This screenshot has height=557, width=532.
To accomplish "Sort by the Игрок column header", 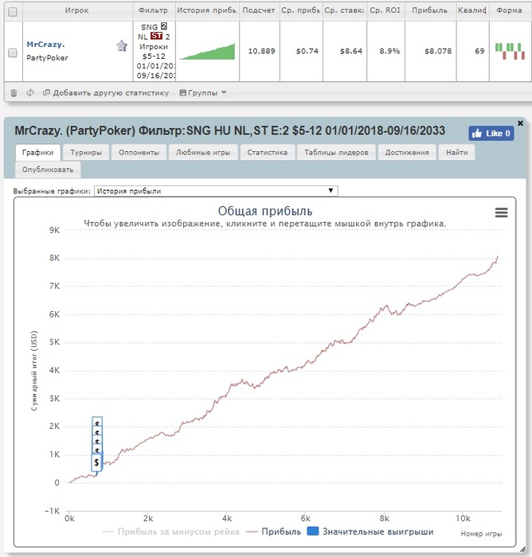I will tap(76, 10).
